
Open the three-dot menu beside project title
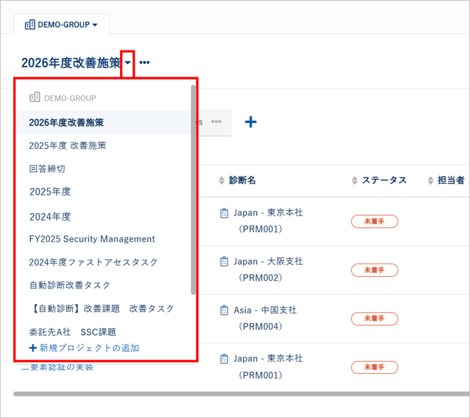[x=145, y=63]
